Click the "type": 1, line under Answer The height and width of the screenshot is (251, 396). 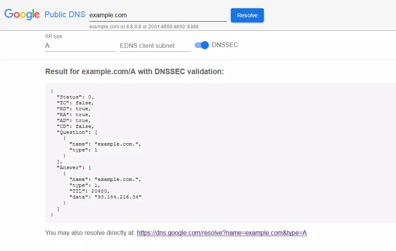pyautogui.click(x=85, y=185)
